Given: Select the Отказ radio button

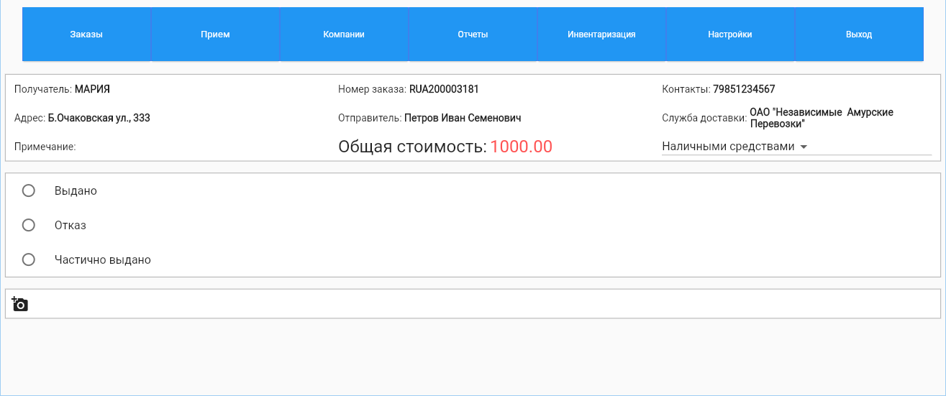Looking at the screenshot, I should (29, 225).
